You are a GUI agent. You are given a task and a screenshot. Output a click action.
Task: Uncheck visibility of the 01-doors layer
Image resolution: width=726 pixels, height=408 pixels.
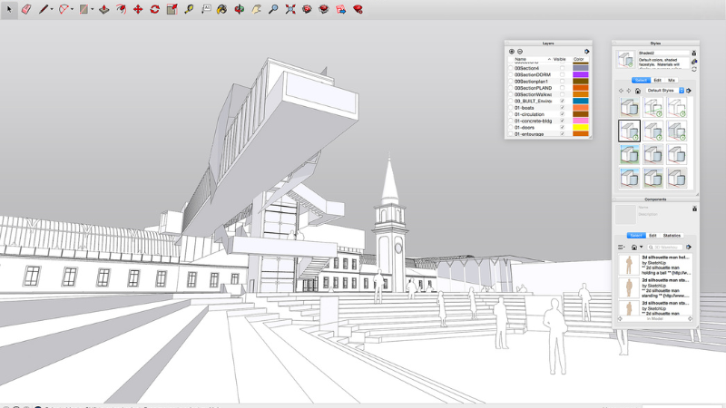[x=562, y=128]
